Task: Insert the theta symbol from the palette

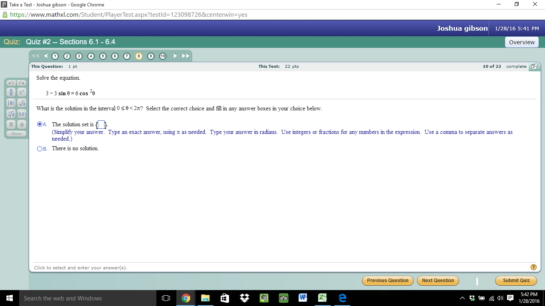Action: click(21, 124)
